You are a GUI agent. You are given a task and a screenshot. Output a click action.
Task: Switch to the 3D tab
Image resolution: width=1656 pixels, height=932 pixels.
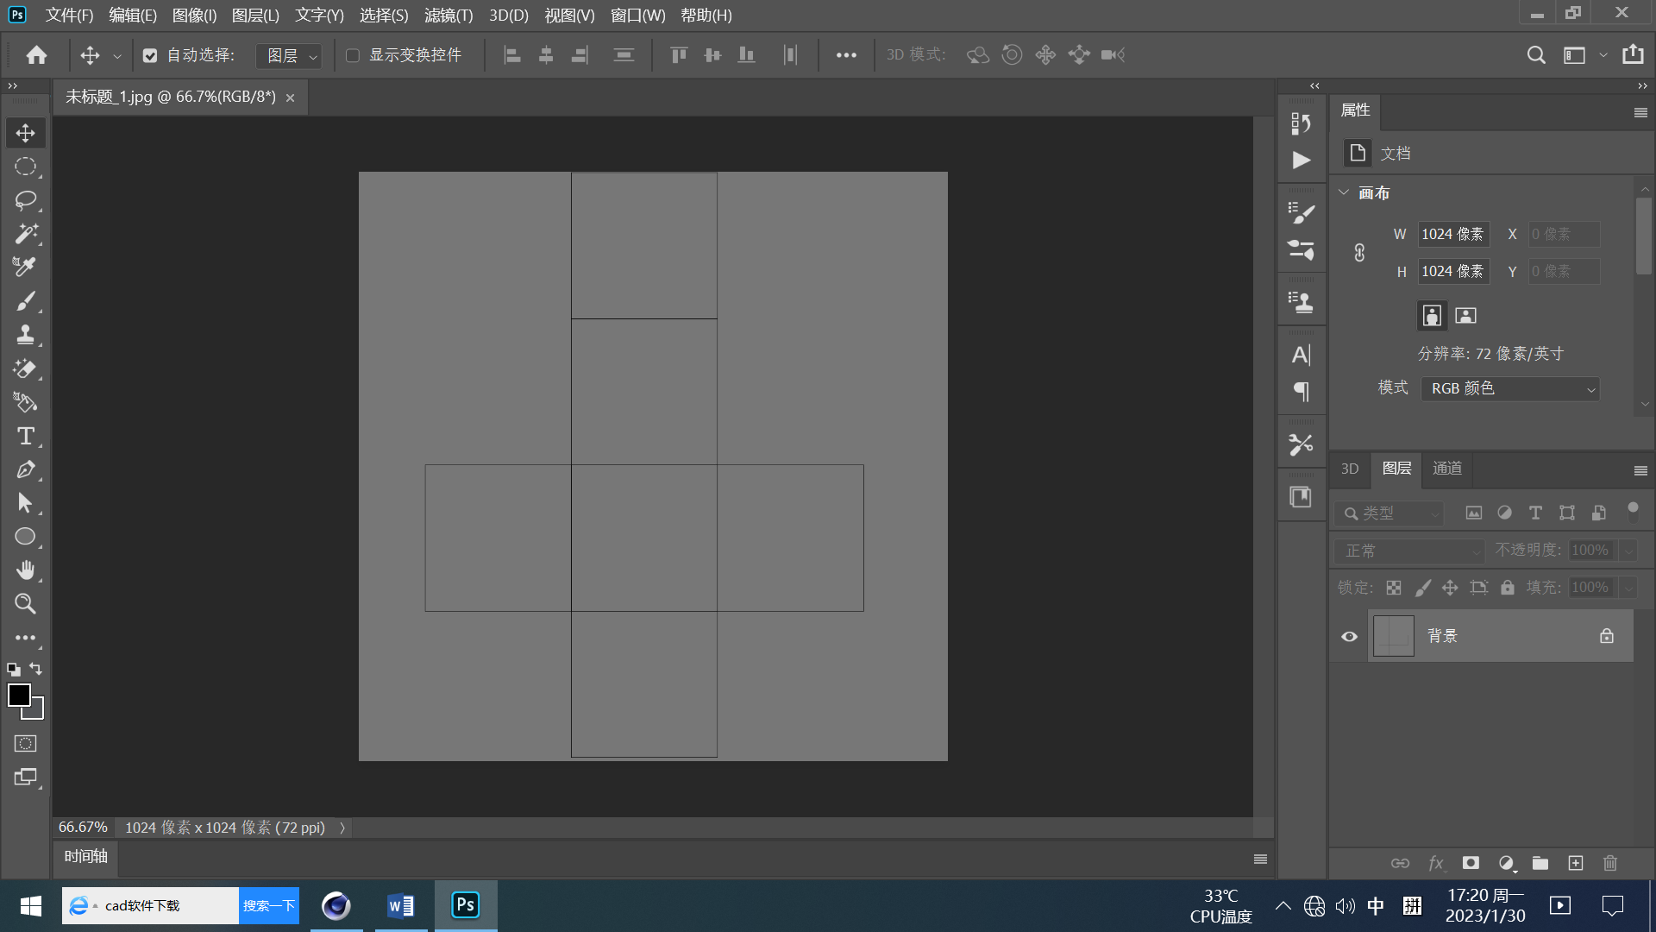click(1350, 469)
